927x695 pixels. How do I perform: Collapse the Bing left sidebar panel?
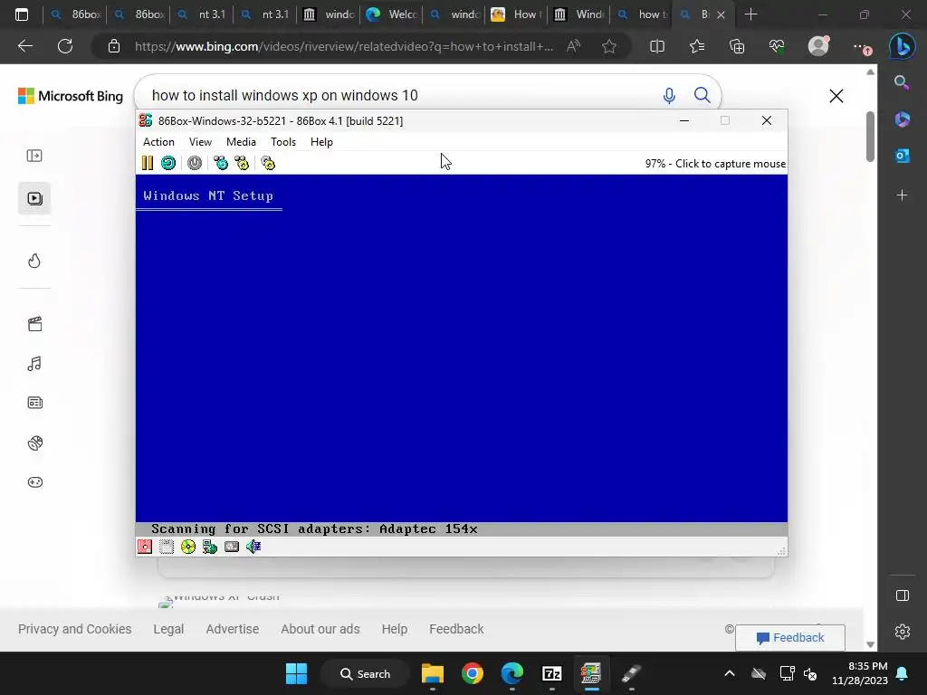pyautogui.click(x=34, y=156)
